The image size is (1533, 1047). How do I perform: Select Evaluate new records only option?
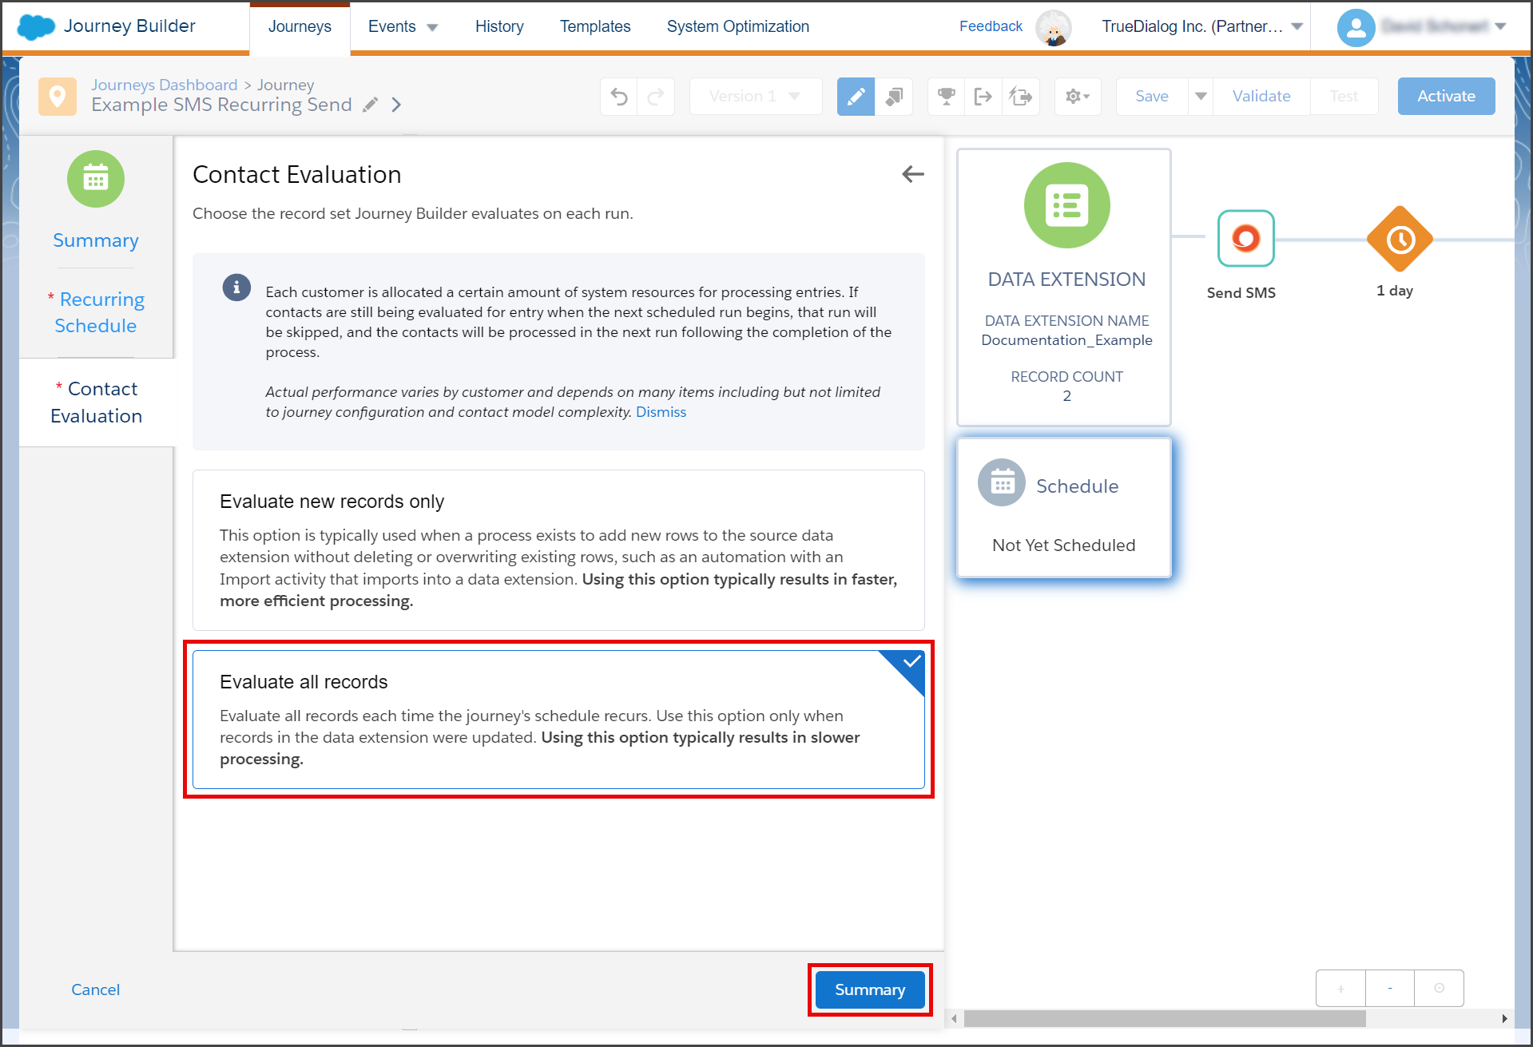tap(558, 550)
